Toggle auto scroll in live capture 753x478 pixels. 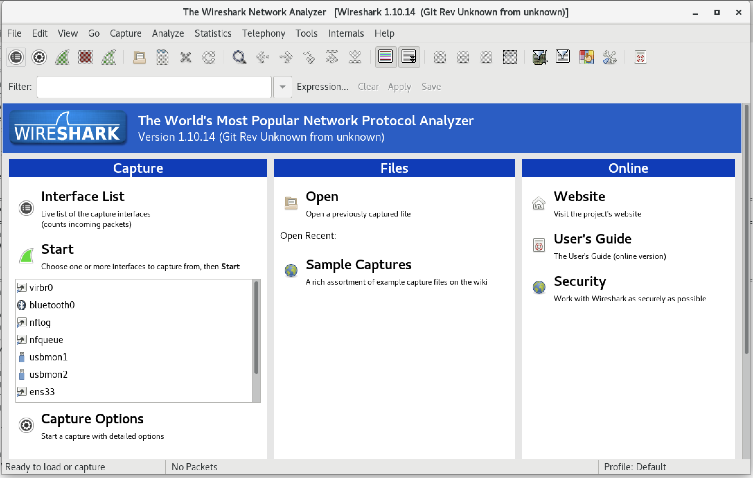click(409, 58)
